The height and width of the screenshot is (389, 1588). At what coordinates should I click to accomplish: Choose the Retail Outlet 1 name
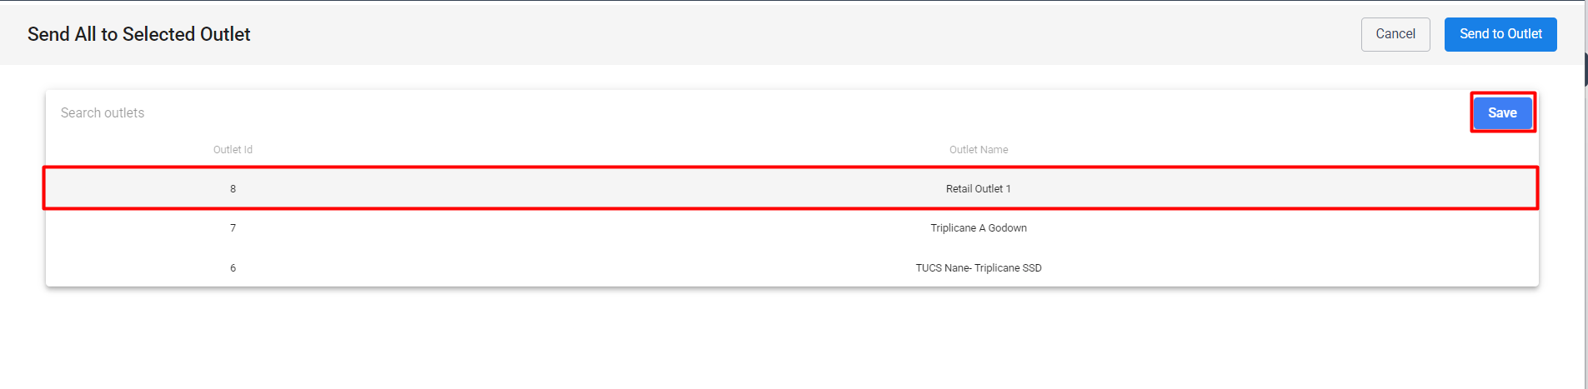pyautogui.click(x=978, y=189)
